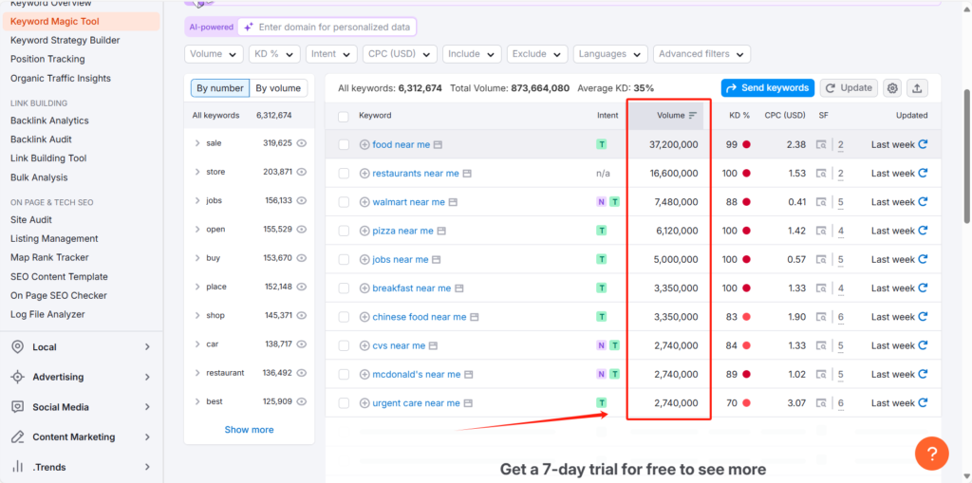The height and width of the screenshot is (483, 972).
Task: Click the red KD dot for 'food near me'
Action: pyautogui.click(x=746, y=144)
